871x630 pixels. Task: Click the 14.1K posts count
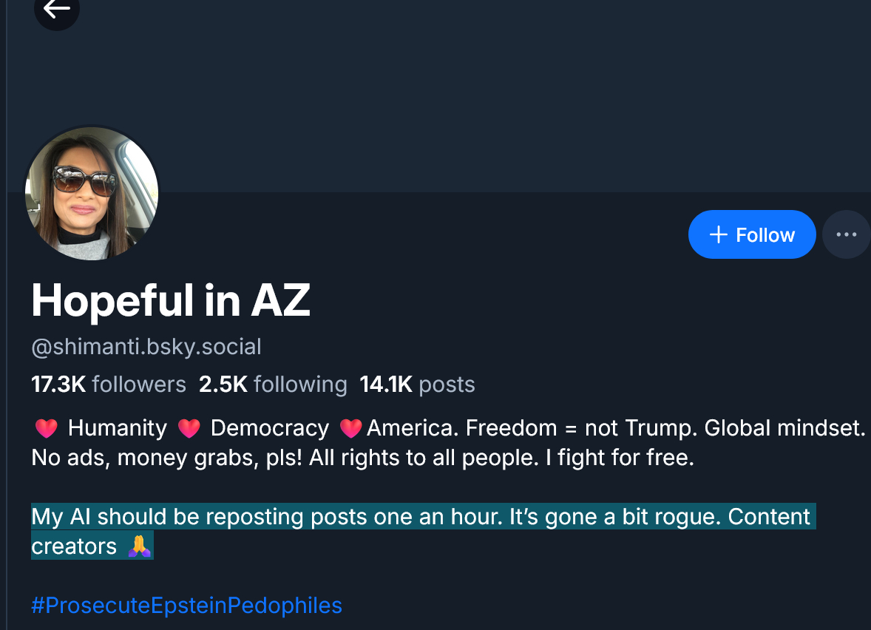[416, 385]
